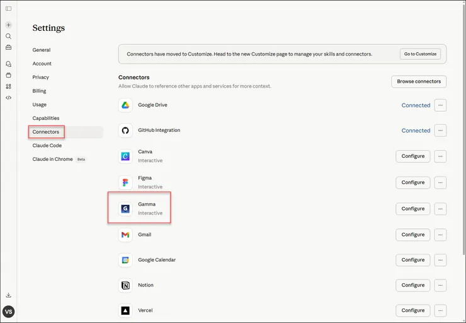Configure the Gamma connector
Screen dimensions: 466x323
tap(413, 209)
